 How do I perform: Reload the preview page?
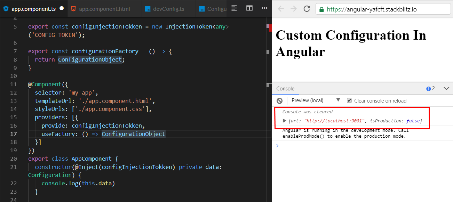coord(307,9)
